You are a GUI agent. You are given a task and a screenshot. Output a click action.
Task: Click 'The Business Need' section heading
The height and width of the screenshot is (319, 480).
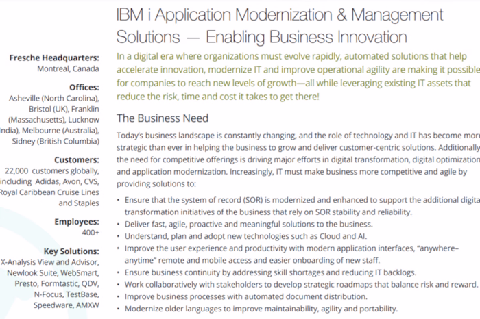(x=163, y=118)
